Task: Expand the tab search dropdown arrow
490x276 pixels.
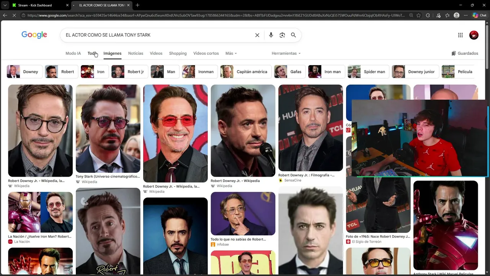Action: [x=5, y=5]
